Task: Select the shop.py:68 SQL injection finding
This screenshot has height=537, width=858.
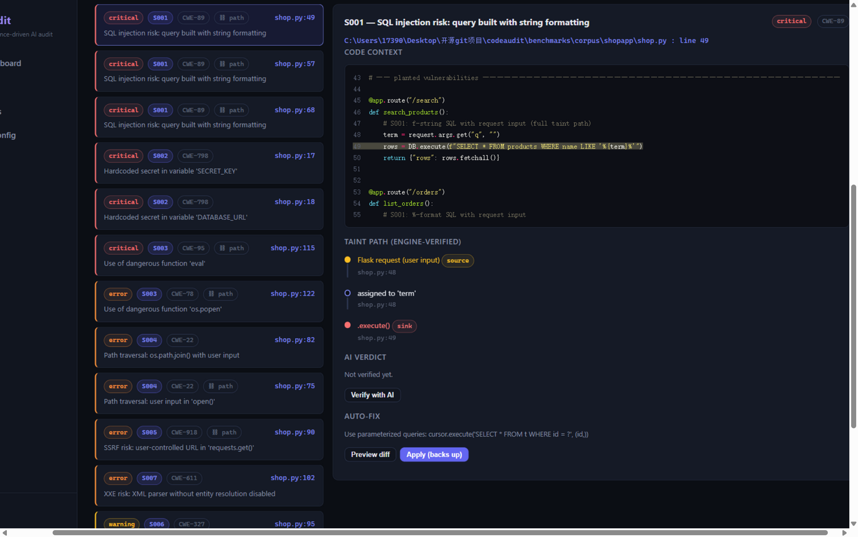Action: pos(209,117)
